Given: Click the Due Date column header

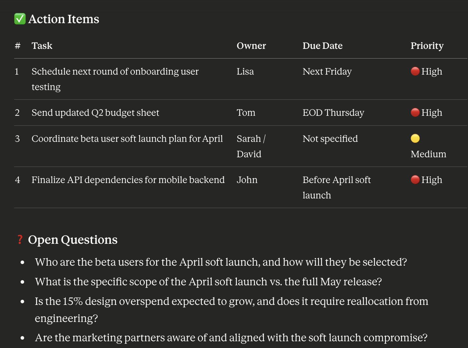Looking at the screenshot, I should (322, 46).
